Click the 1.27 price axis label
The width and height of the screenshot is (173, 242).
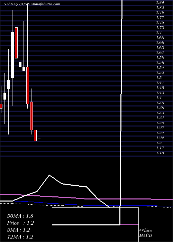tap(160, 128)
